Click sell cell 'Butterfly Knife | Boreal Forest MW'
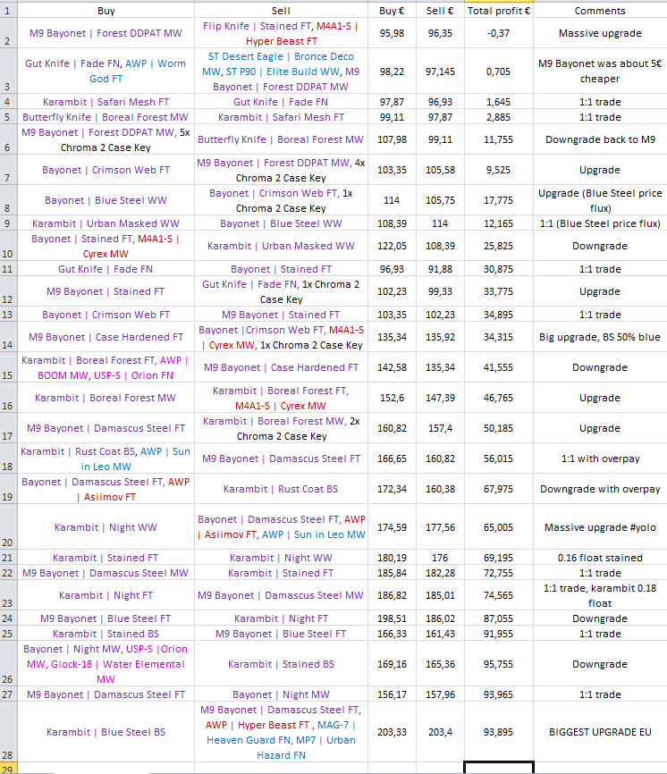667x774 pixels. point(281,139)
